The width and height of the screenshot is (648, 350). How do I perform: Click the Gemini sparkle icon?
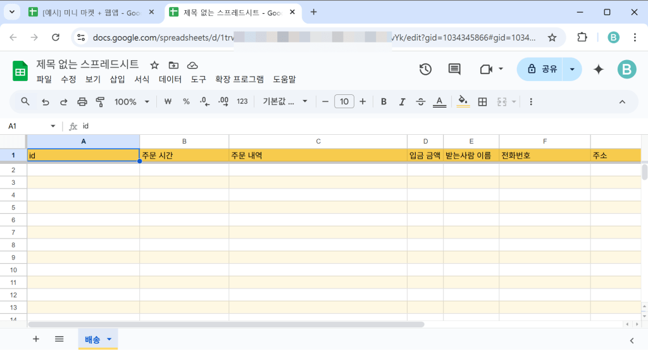[x=598, y=70]
